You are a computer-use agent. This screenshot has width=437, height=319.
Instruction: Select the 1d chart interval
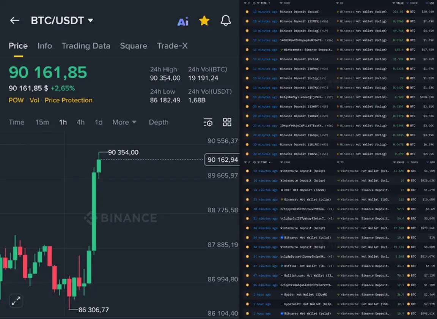(x=99, y=122)
